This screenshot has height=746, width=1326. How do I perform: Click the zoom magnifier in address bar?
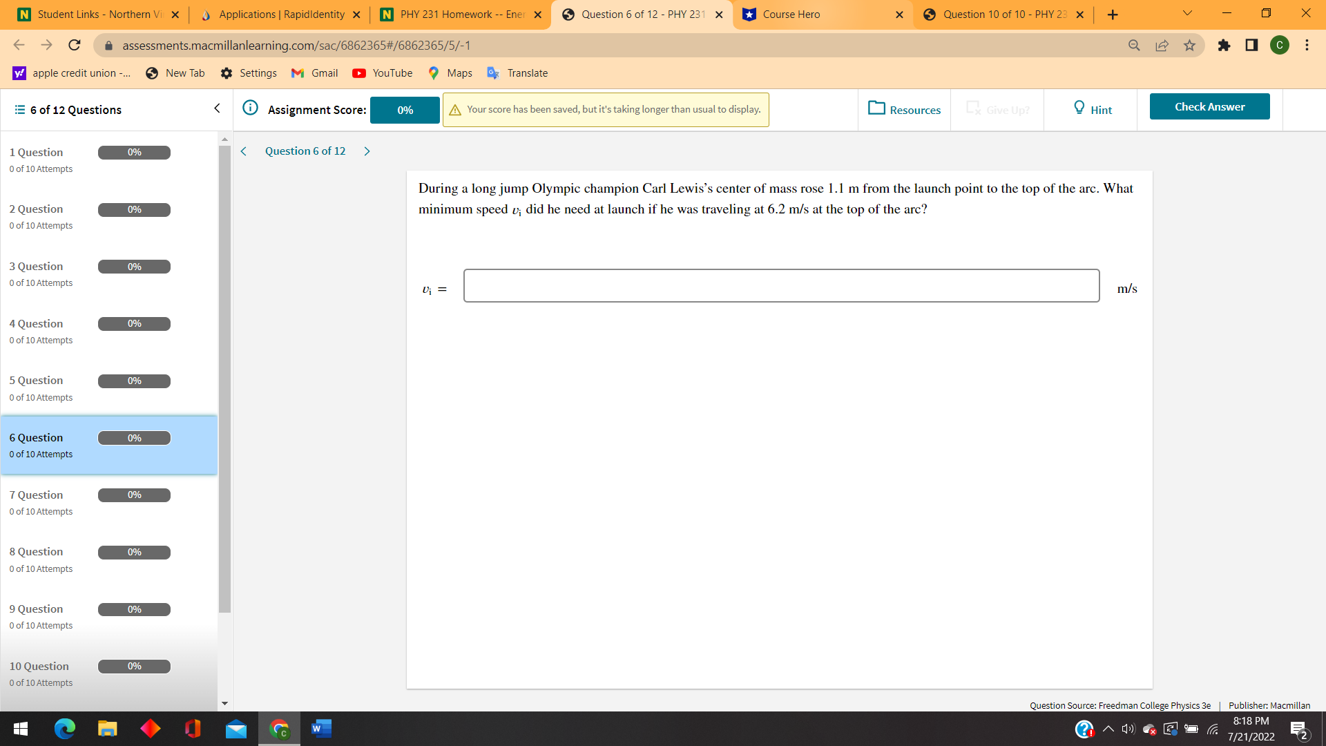pyautogui.click(x=1134, y=45)
